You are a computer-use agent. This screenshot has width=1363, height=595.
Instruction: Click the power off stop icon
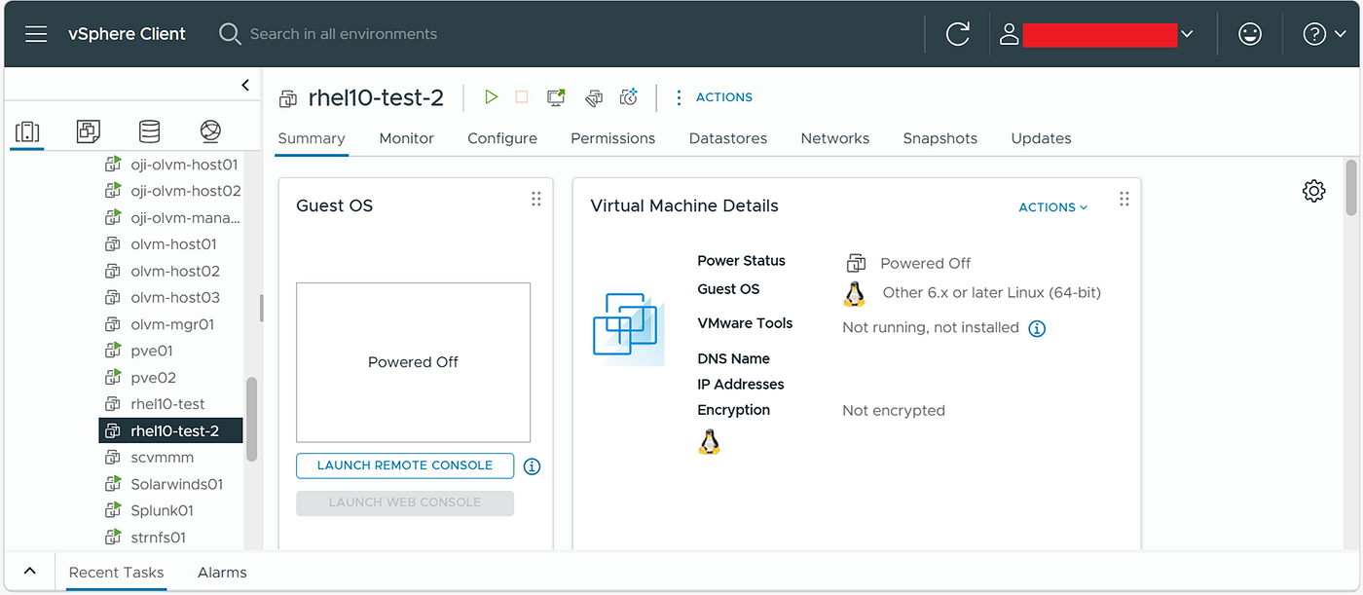point(522,97)
